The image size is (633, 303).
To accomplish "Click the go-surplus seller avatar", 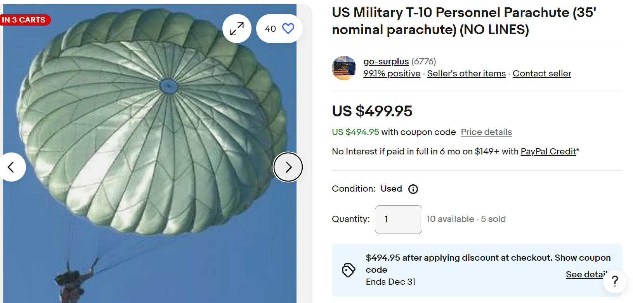I will tap(344, 68).
